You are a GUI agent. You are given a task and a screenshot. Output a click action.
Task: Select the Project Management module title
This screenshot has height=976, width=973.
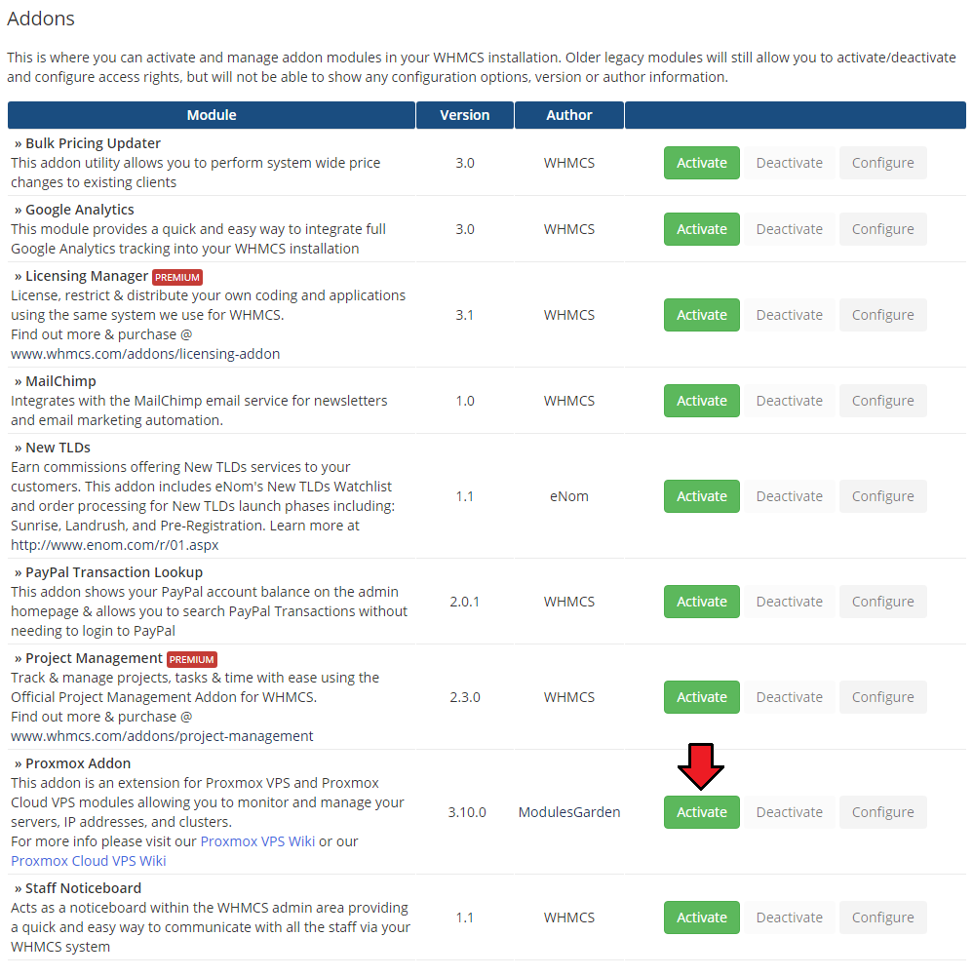pos(94,658)
